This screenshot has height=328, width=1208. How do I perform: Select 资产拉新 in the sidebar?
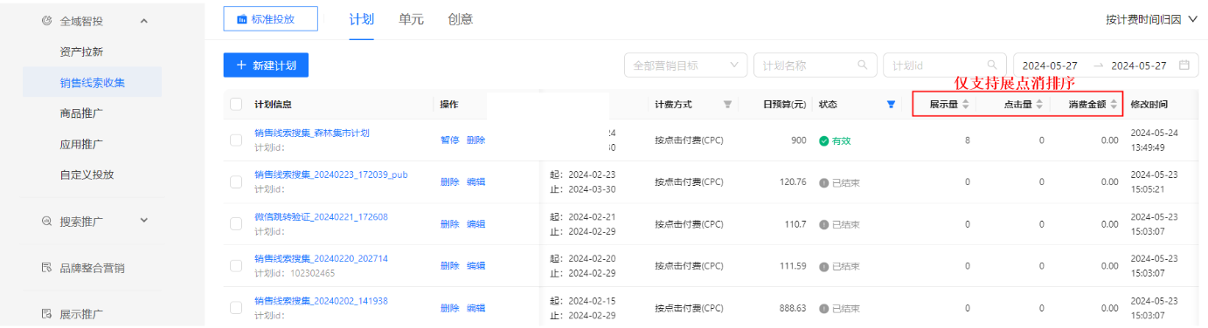81,51
